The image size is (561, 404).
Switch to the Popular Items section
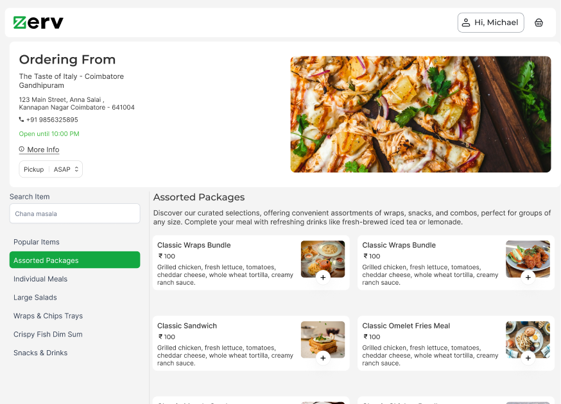pos(37,242)
